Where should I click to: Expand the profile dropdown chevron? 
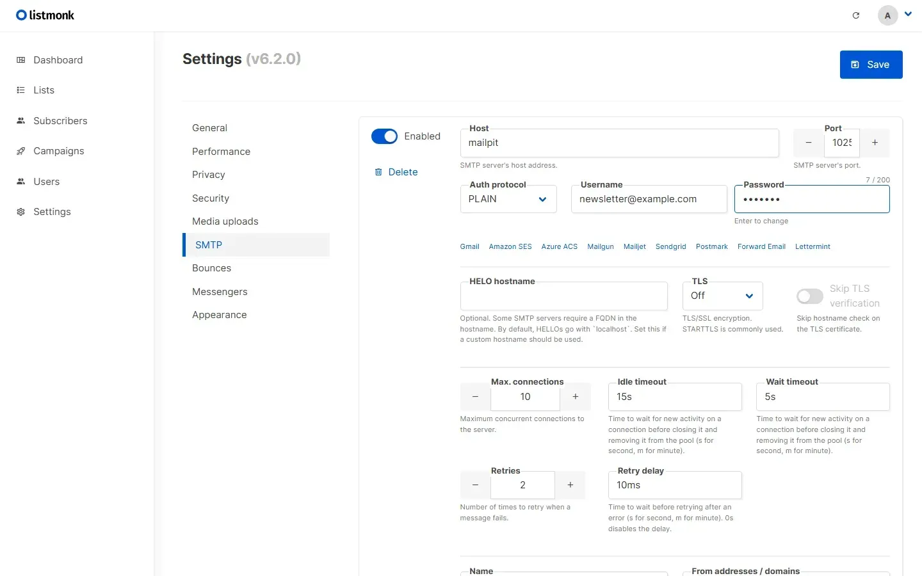(908, 14)
